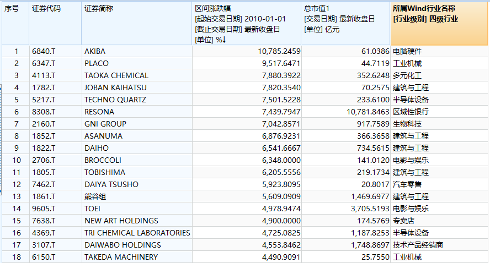This screenshot has width=490, height=263.
Task: Click row number 18
Action: [x=16, y=257]
